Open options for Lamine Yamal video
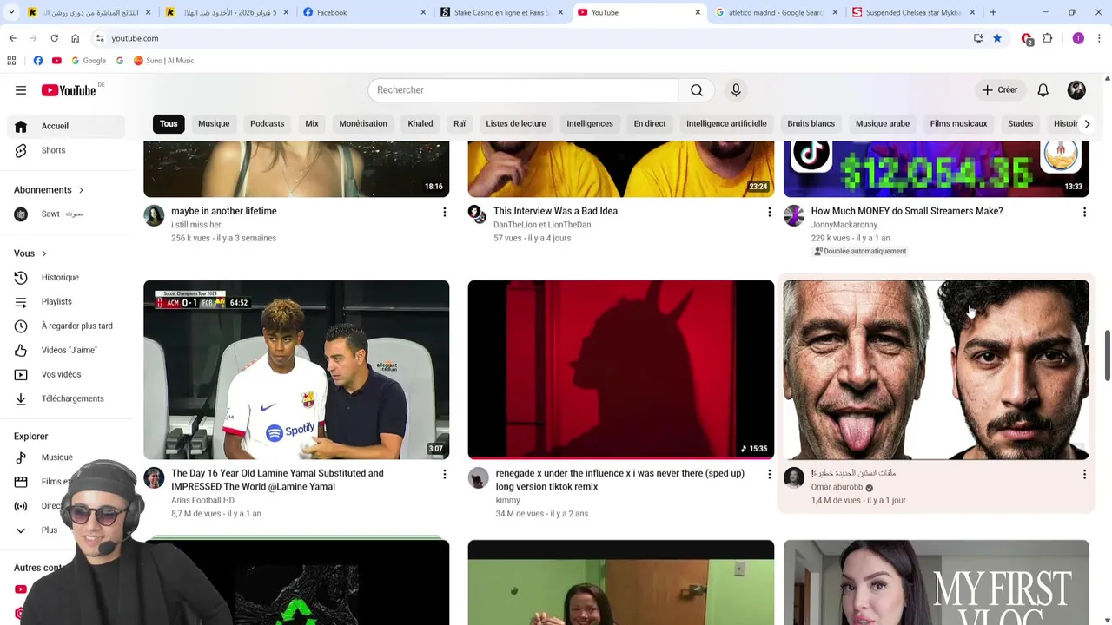The image size is (1112, 625). [444, 474]
